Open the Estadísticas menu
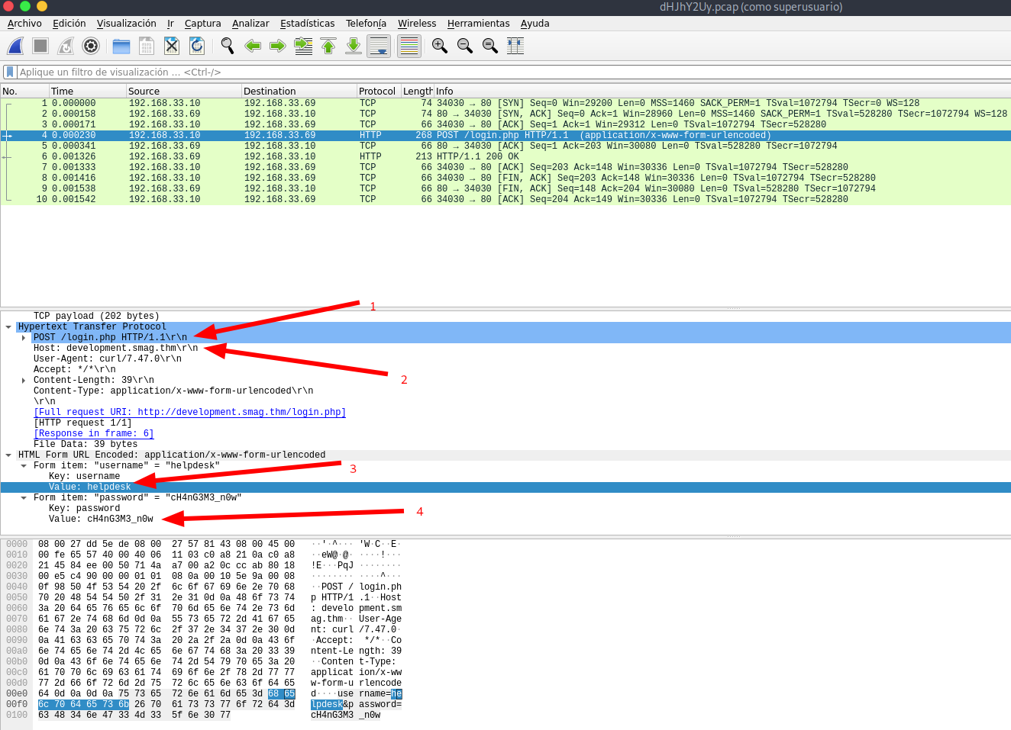The width and height of the screenshot is (1011, 730). coord(307,24)
